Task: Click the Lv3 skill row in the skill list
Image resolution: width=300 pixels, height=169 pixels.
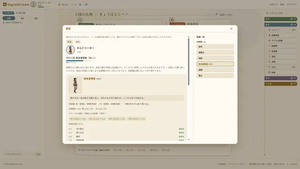Action: pyautogui.click(x=126, y=132)
